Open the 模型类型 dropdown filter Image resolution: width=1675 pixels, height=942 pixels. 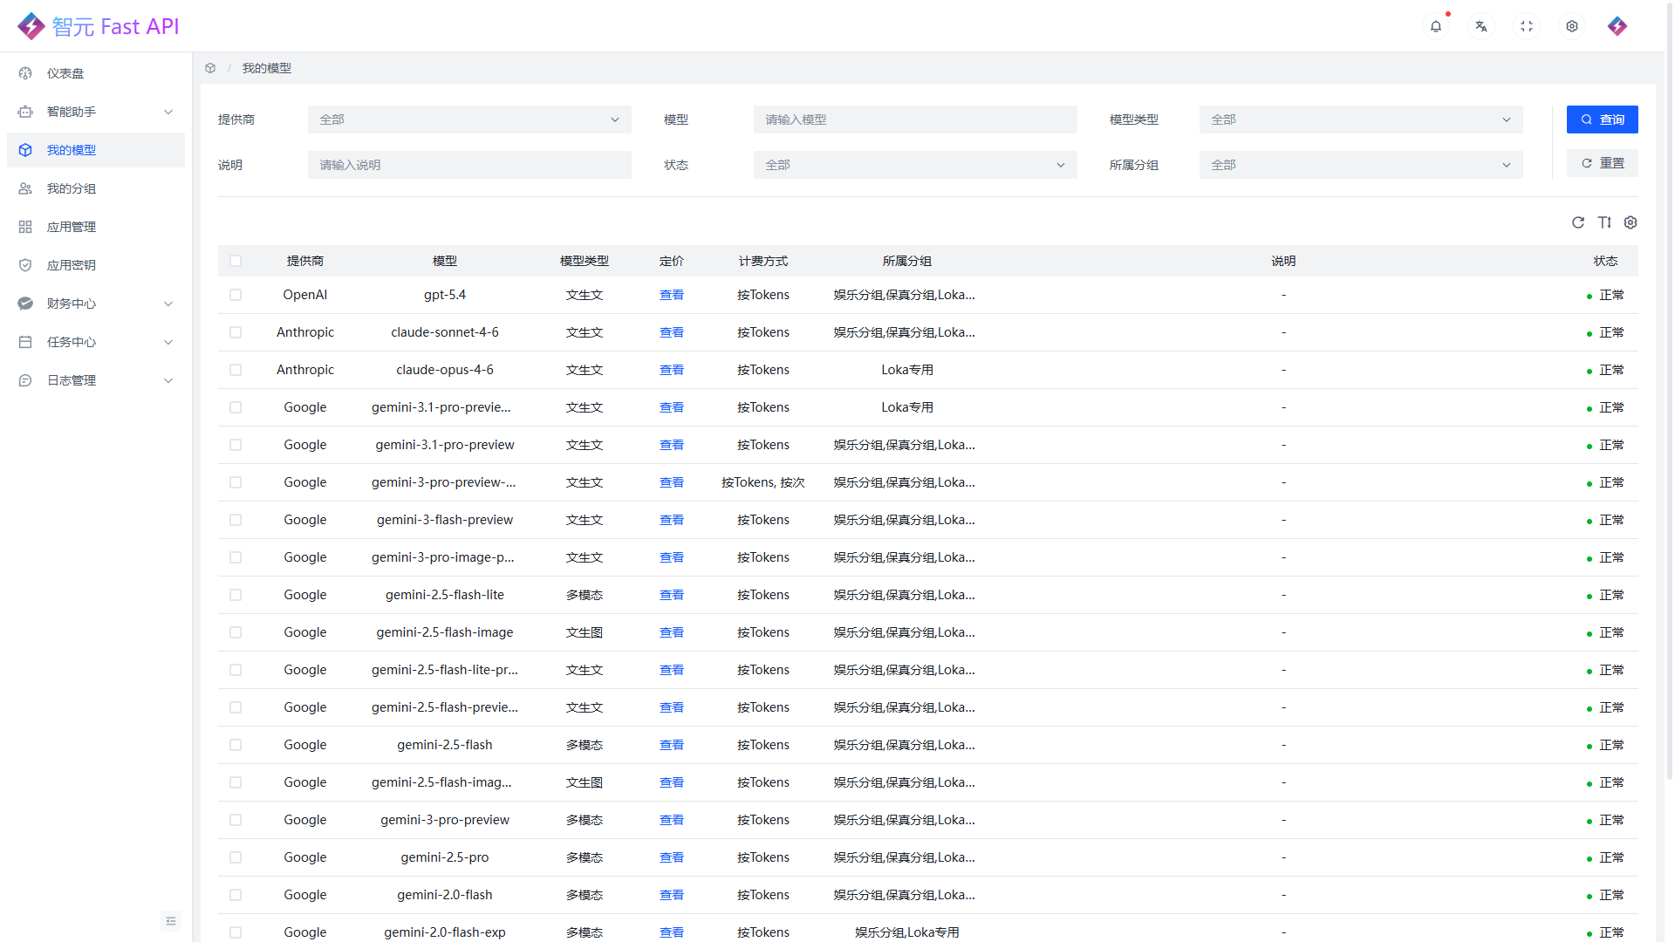[x=1359, y=119]
